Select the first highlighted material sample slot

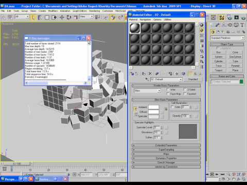pyautogui.click(x=135, y=28)
